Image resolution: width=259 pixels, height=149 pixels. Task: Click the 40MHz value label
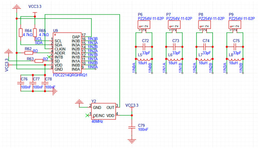[x=97, y=121]
